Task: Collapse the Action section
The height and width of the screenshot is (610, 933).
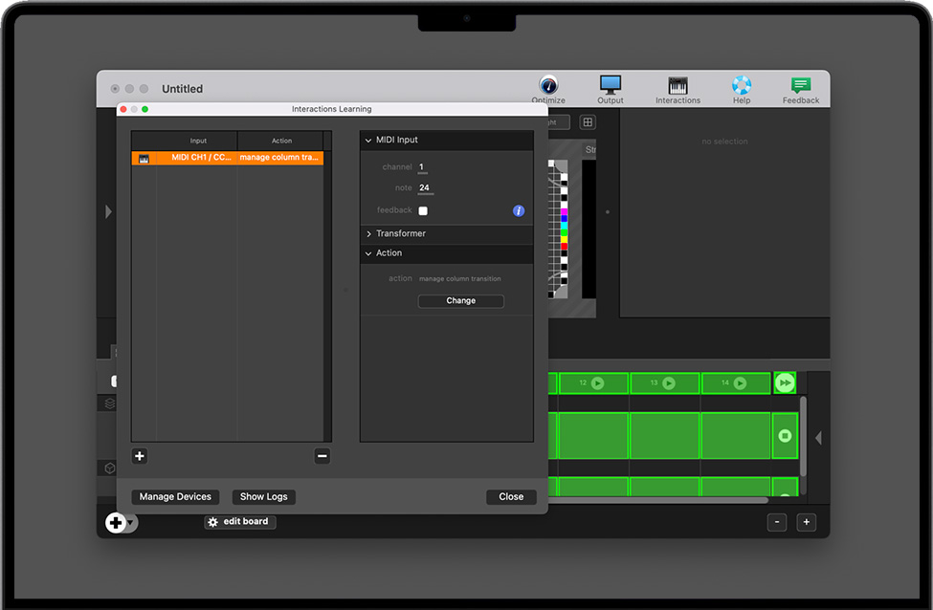Action: [368, 253]
